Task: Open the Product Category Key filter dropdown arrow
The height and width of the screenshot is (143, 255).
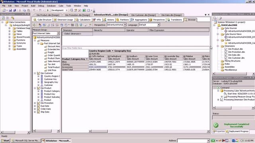Action: click(87, 59)
